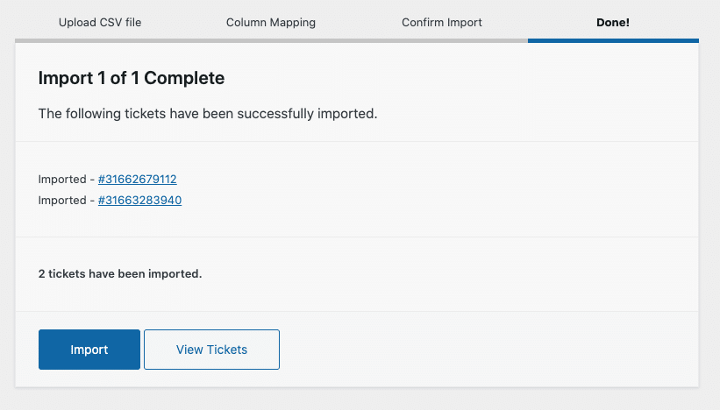
Task: Click the View Tickets button
Action: [211, 350]
